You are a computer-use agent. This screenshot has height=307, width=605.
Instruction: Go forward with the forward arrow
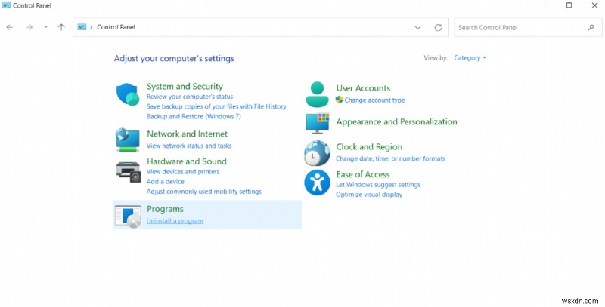tap(29, 27)
